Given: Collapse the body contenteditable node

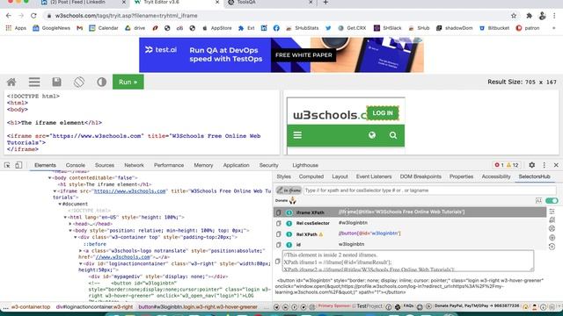Looking at the screenshot, I should tap(50, 177).
